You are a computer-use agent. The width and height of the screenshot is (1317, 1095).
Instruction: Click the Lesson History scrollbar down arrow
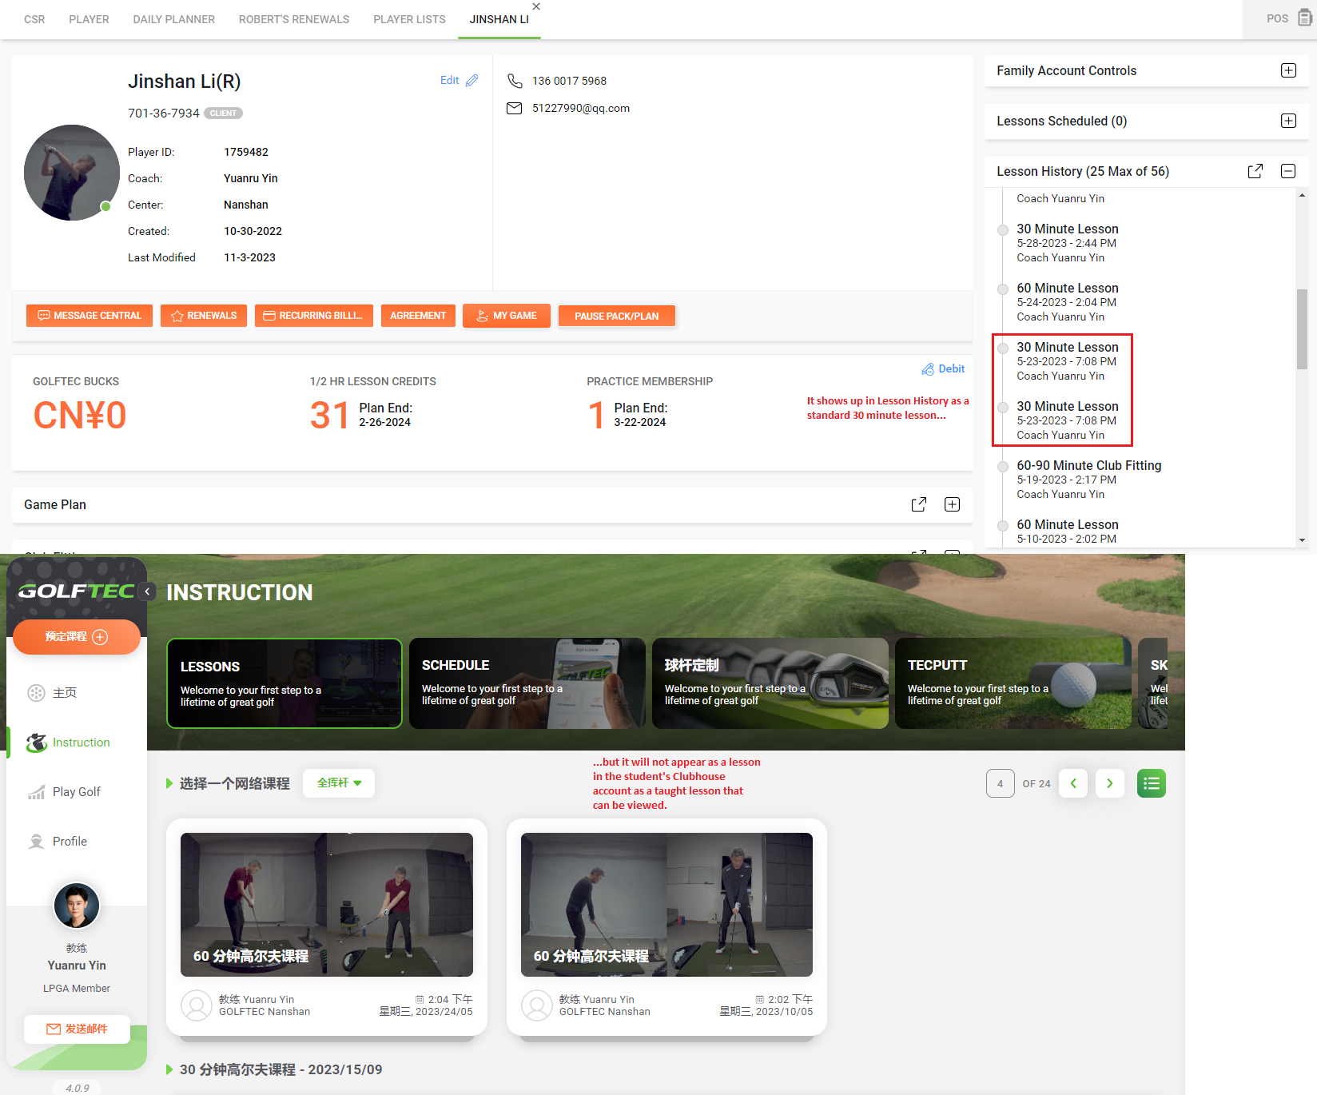pos(1302,540)
